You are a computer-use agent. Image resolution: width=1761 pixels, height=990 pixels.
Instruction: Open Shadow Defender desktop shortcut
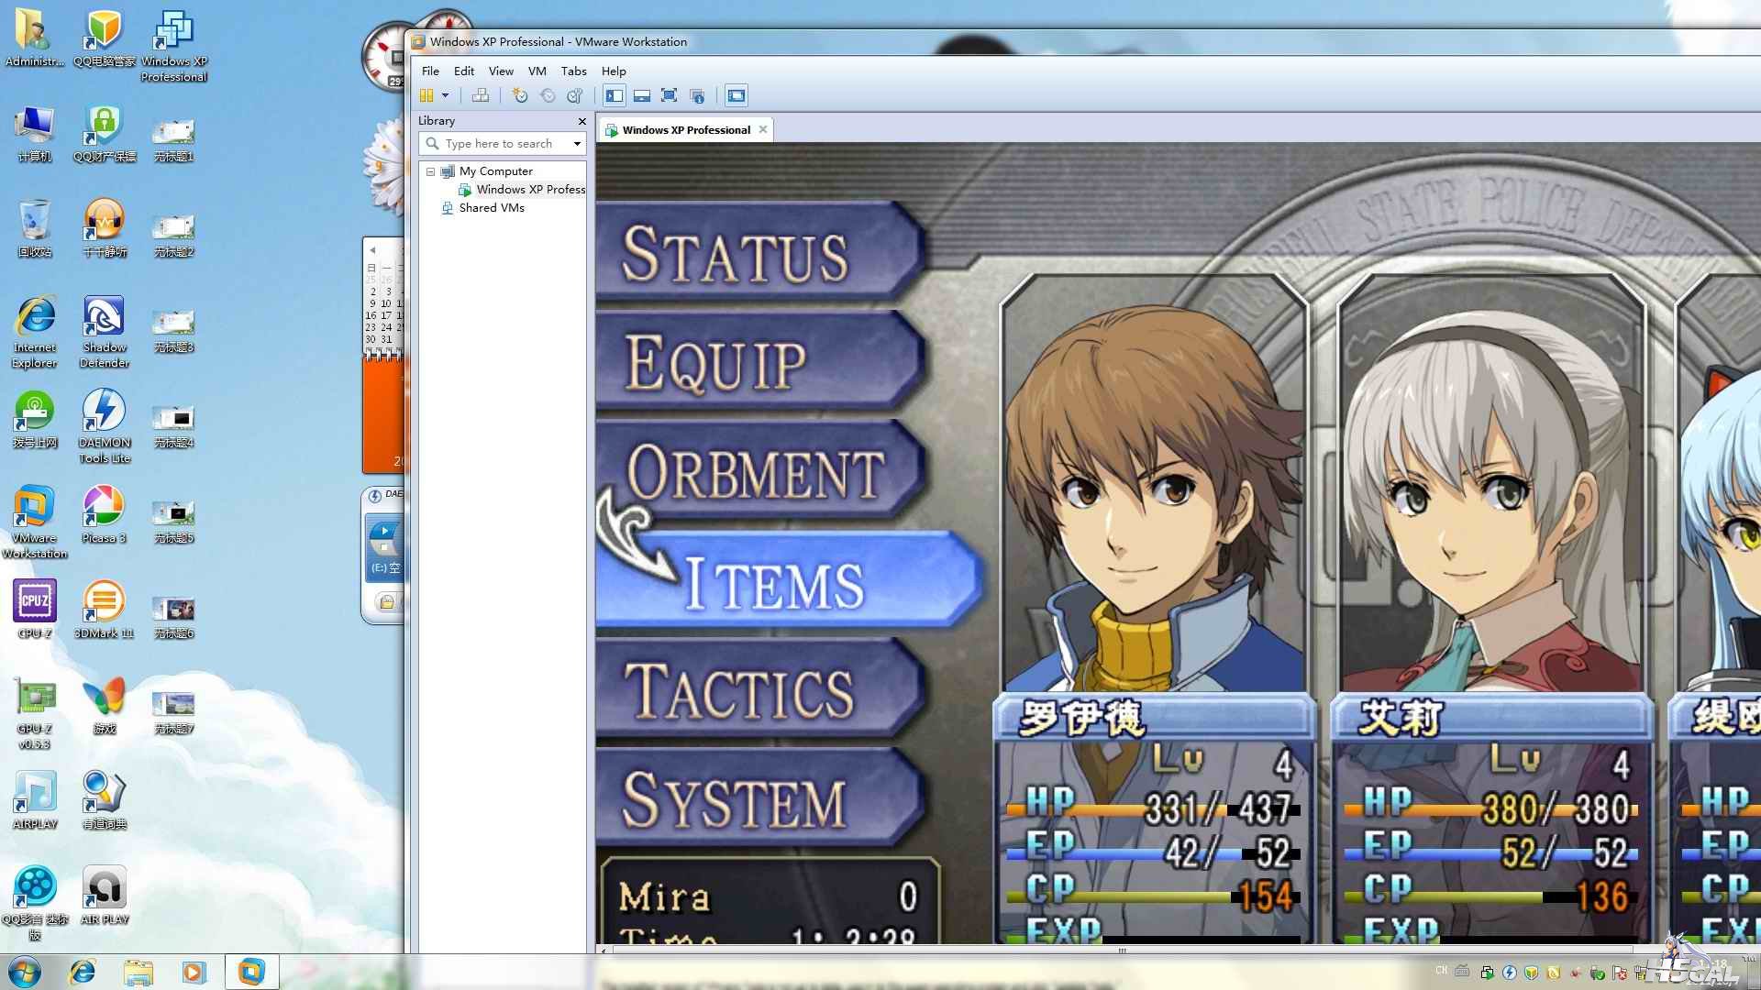coord(104,333)
